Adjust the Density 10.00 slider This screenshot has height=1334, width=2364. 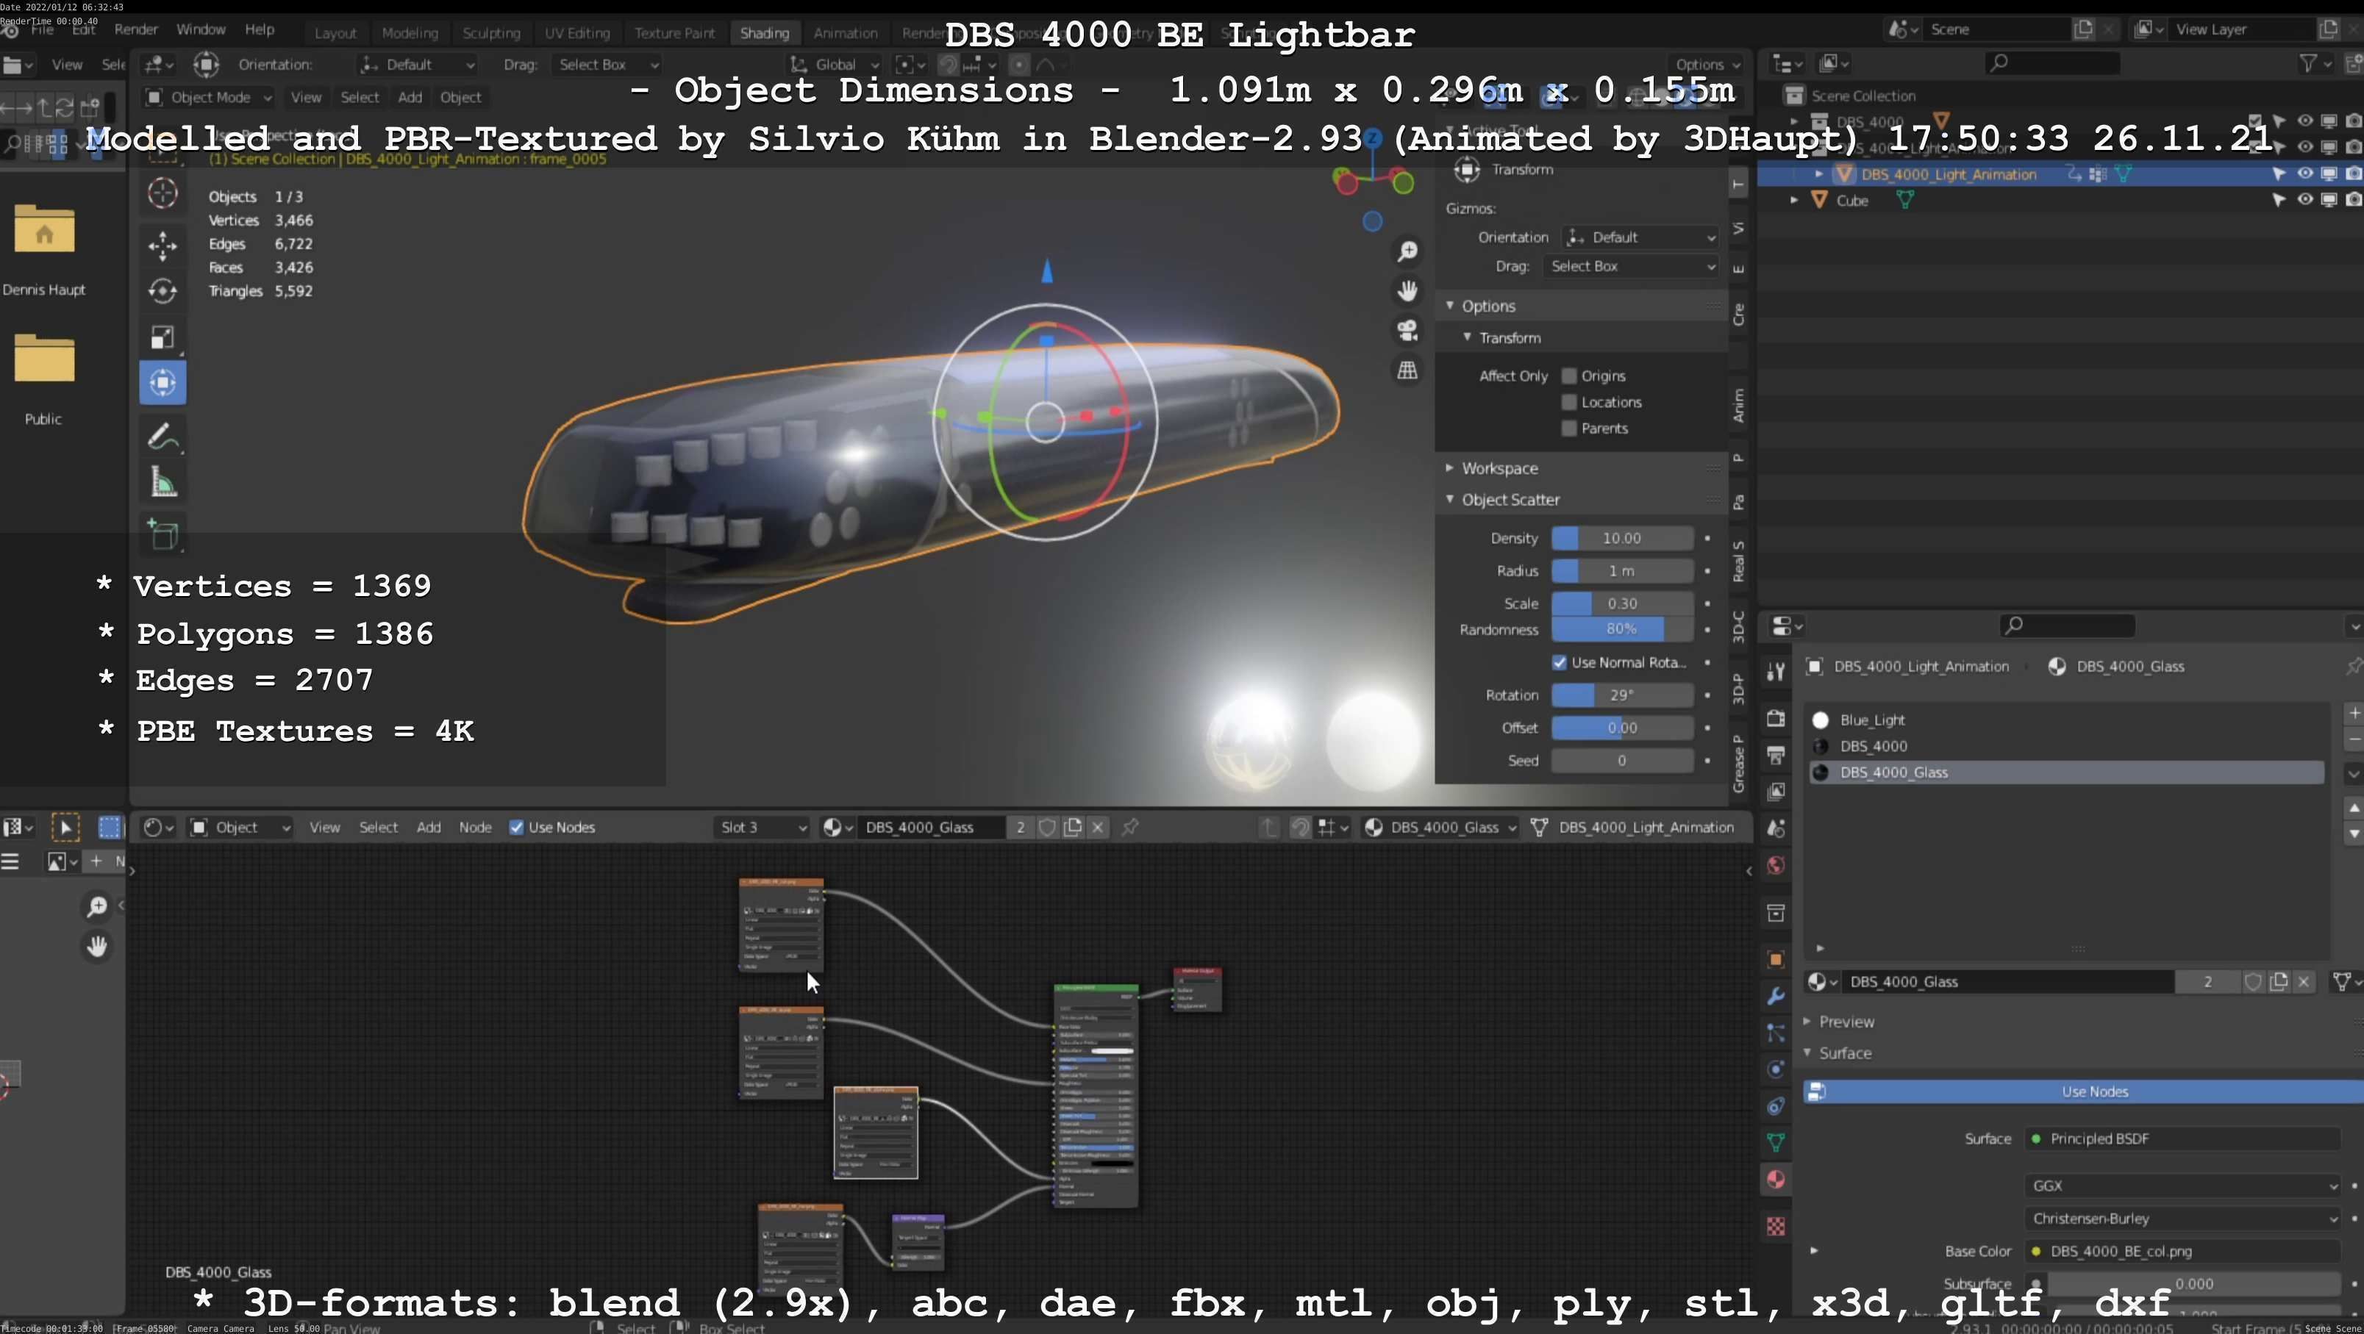[x=1621, y=539]
